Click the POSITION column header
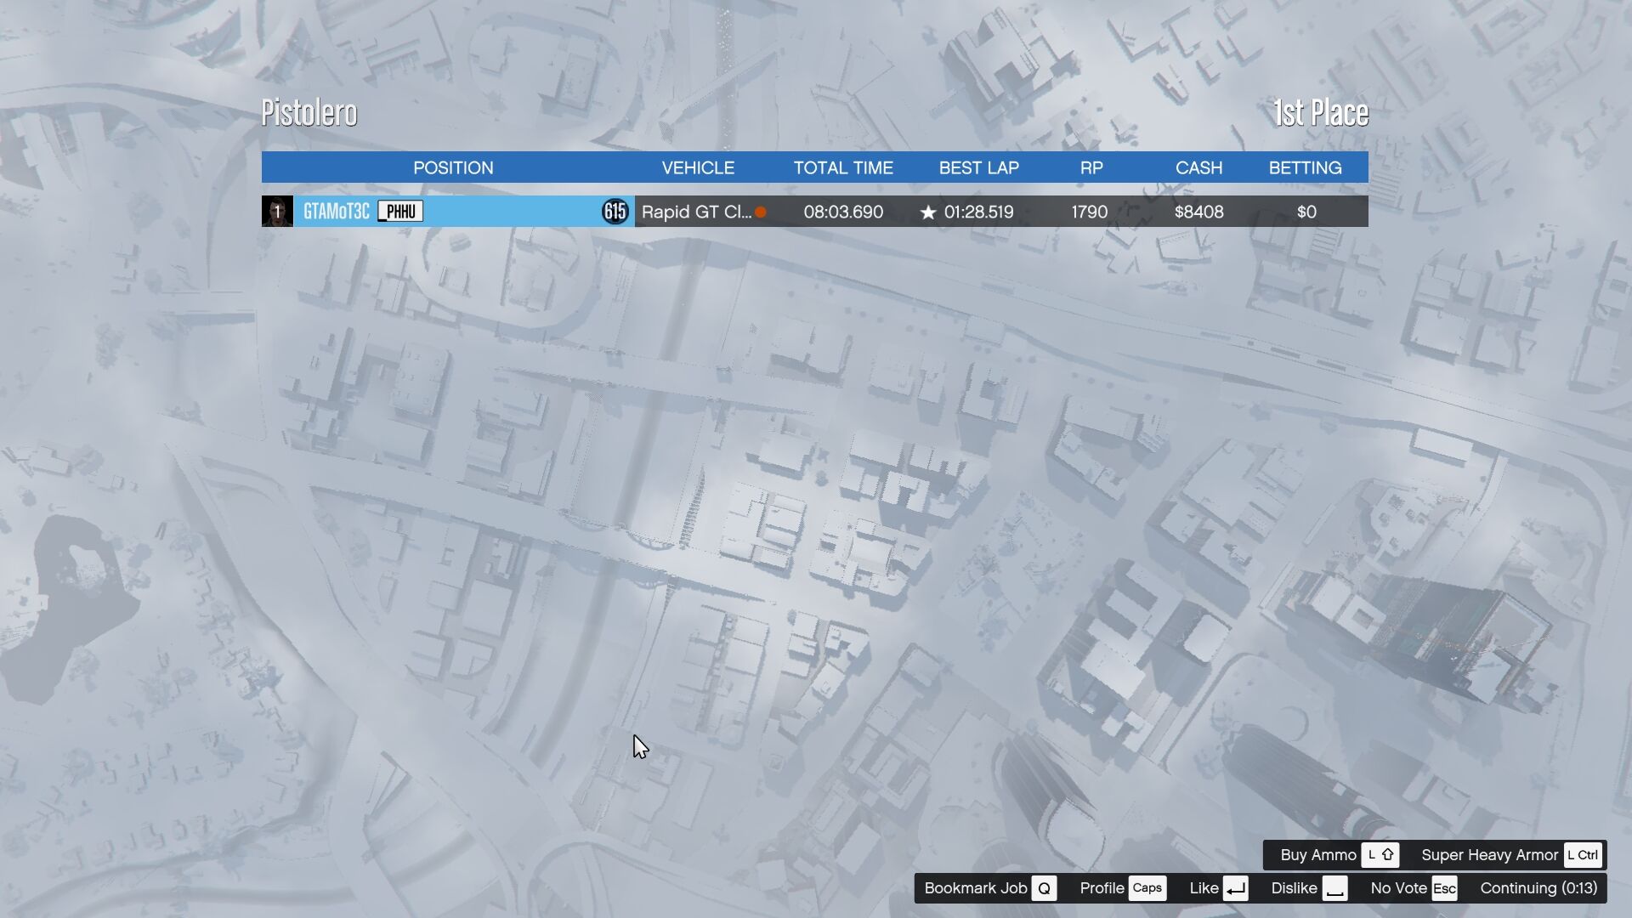The image size is (1632, 918). tap(453, 167)
